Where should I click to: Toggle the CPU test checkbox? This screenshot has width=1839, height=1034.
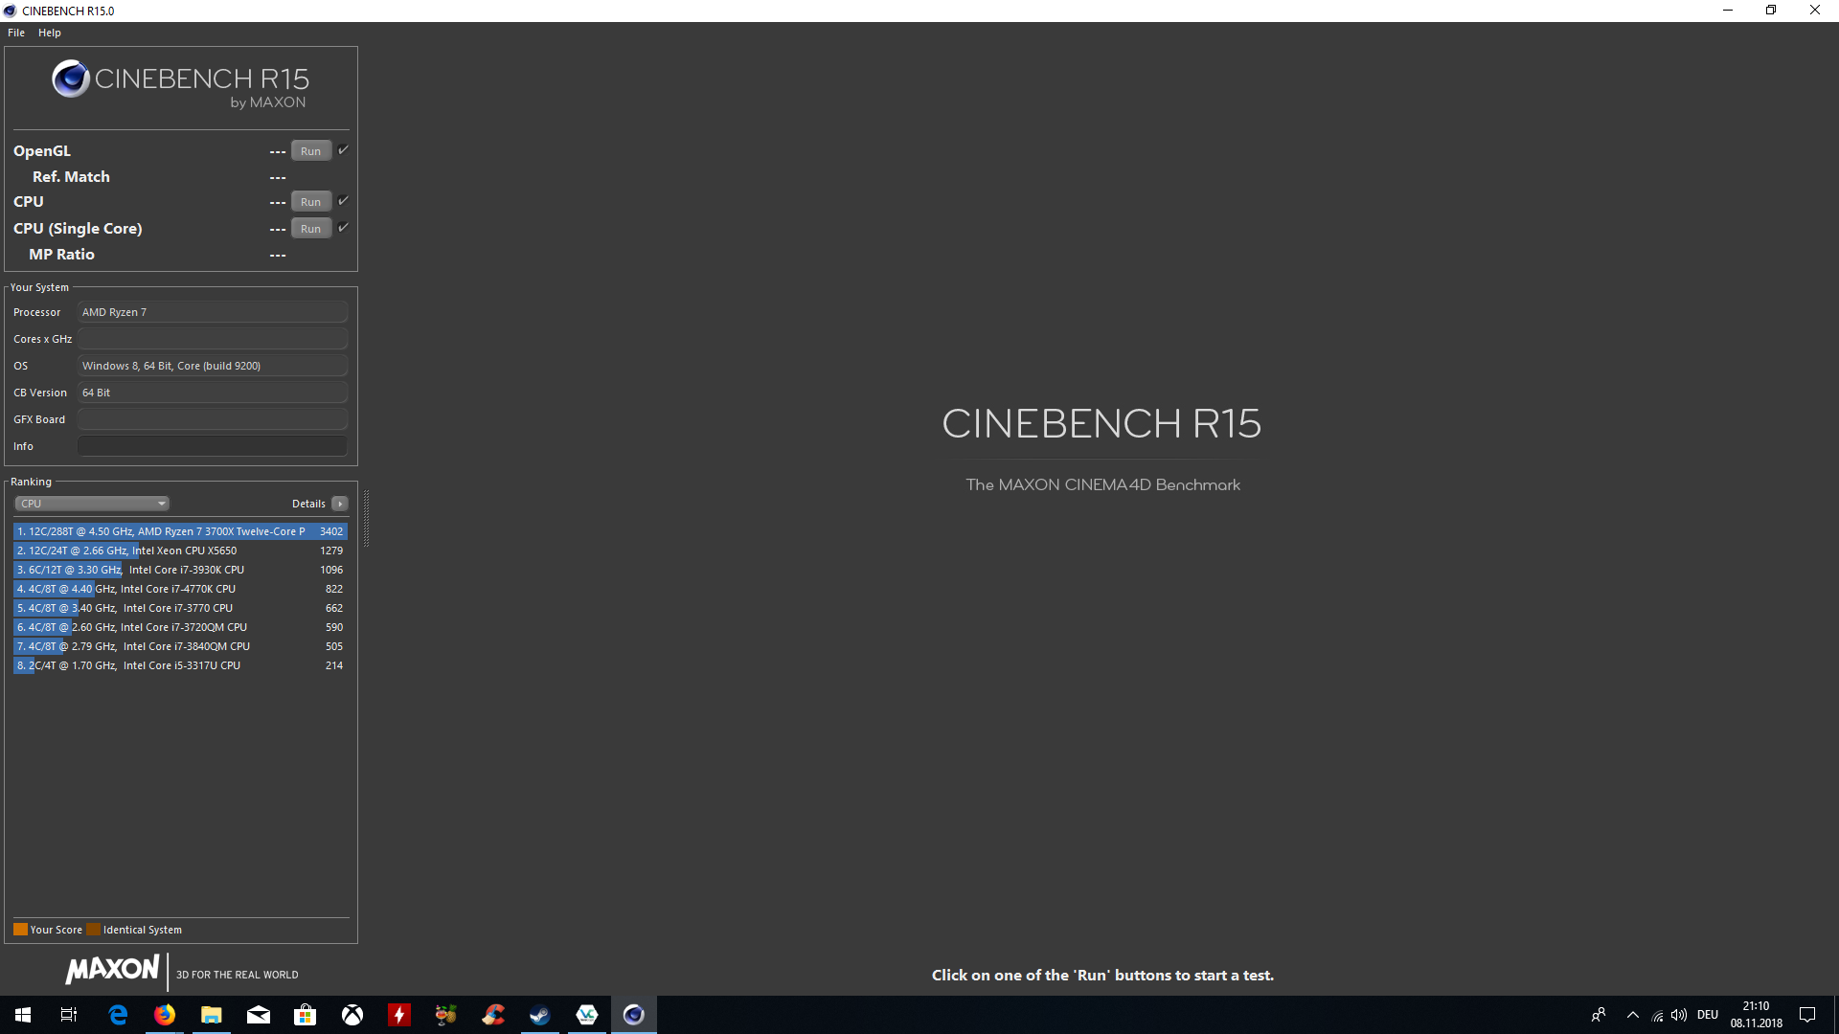[x=343, y=201]
